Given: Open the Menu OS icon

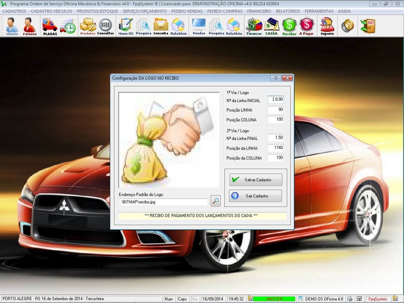Looking at the screenshot, I should (125, 26).
